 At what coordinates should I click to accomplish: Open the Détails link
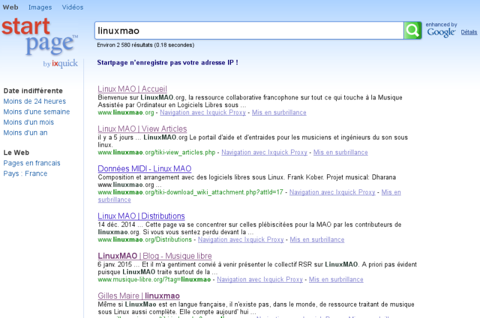[469, 32]
